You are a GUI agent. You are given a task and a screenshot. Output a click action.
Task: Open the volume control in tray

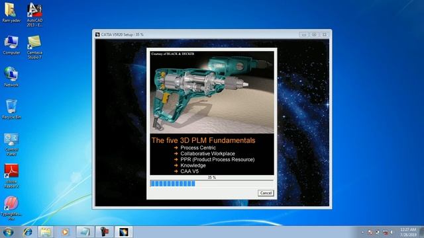click(392, 232)
